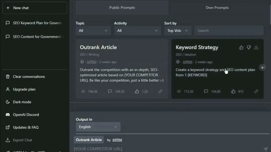Click the Clear conversations trash icon
Image resolution: width=271 pixels, height=152 pixels.
(8, 76)
